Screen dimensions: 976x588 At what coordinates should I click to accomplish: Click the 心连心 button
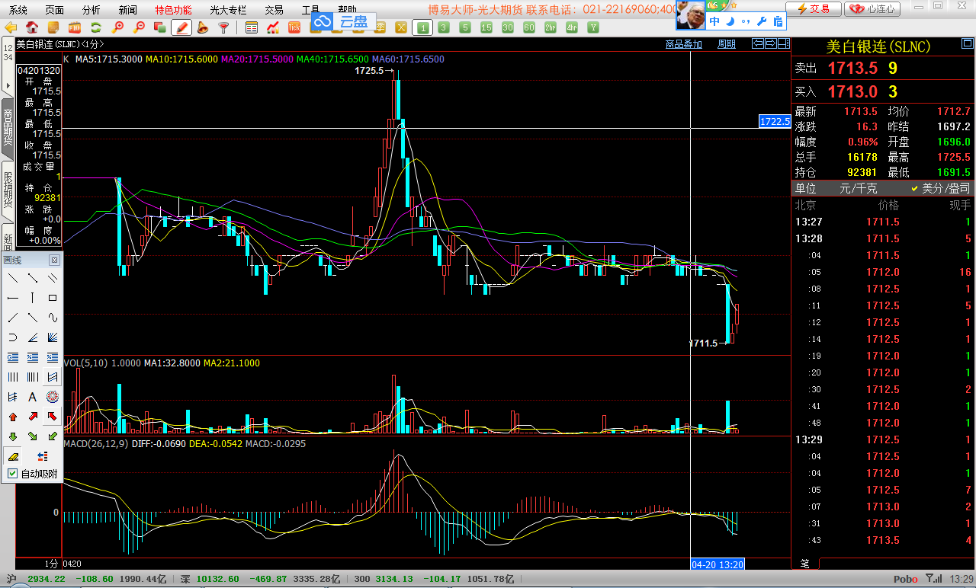(874, 9)
